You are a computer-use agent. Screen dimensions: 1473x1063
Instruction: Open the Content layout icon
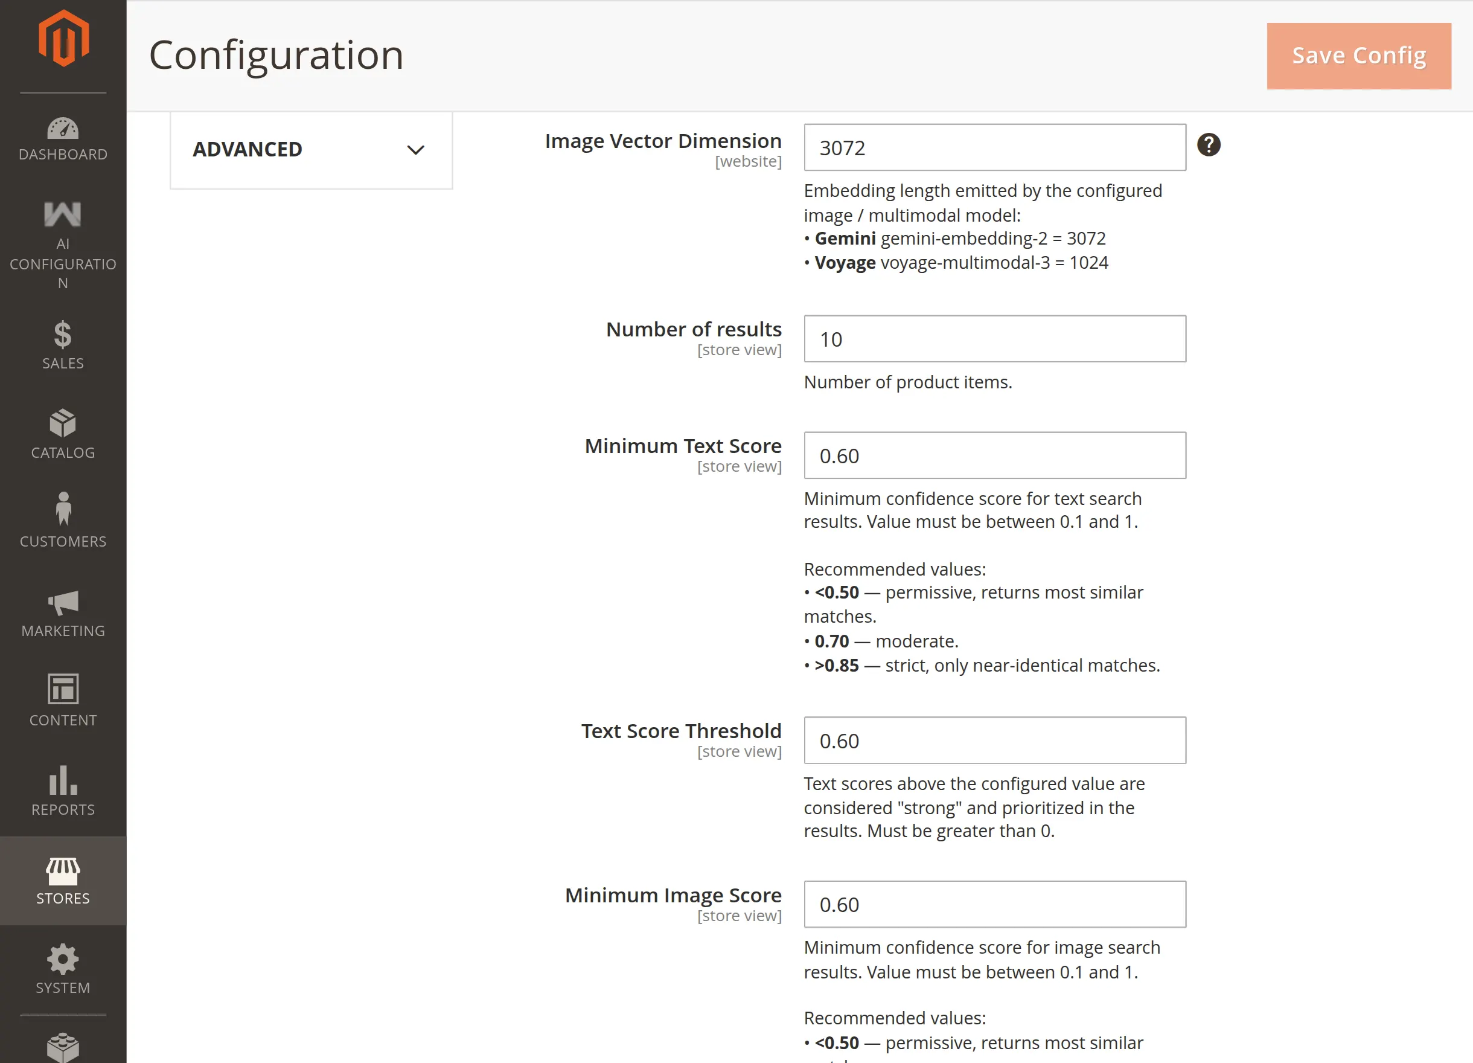(x=63, y=689)
